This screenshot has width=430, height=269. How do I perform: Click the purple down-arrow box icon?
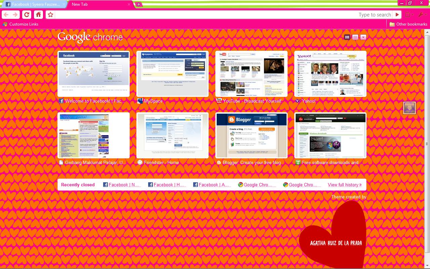(x=410, y=108)
